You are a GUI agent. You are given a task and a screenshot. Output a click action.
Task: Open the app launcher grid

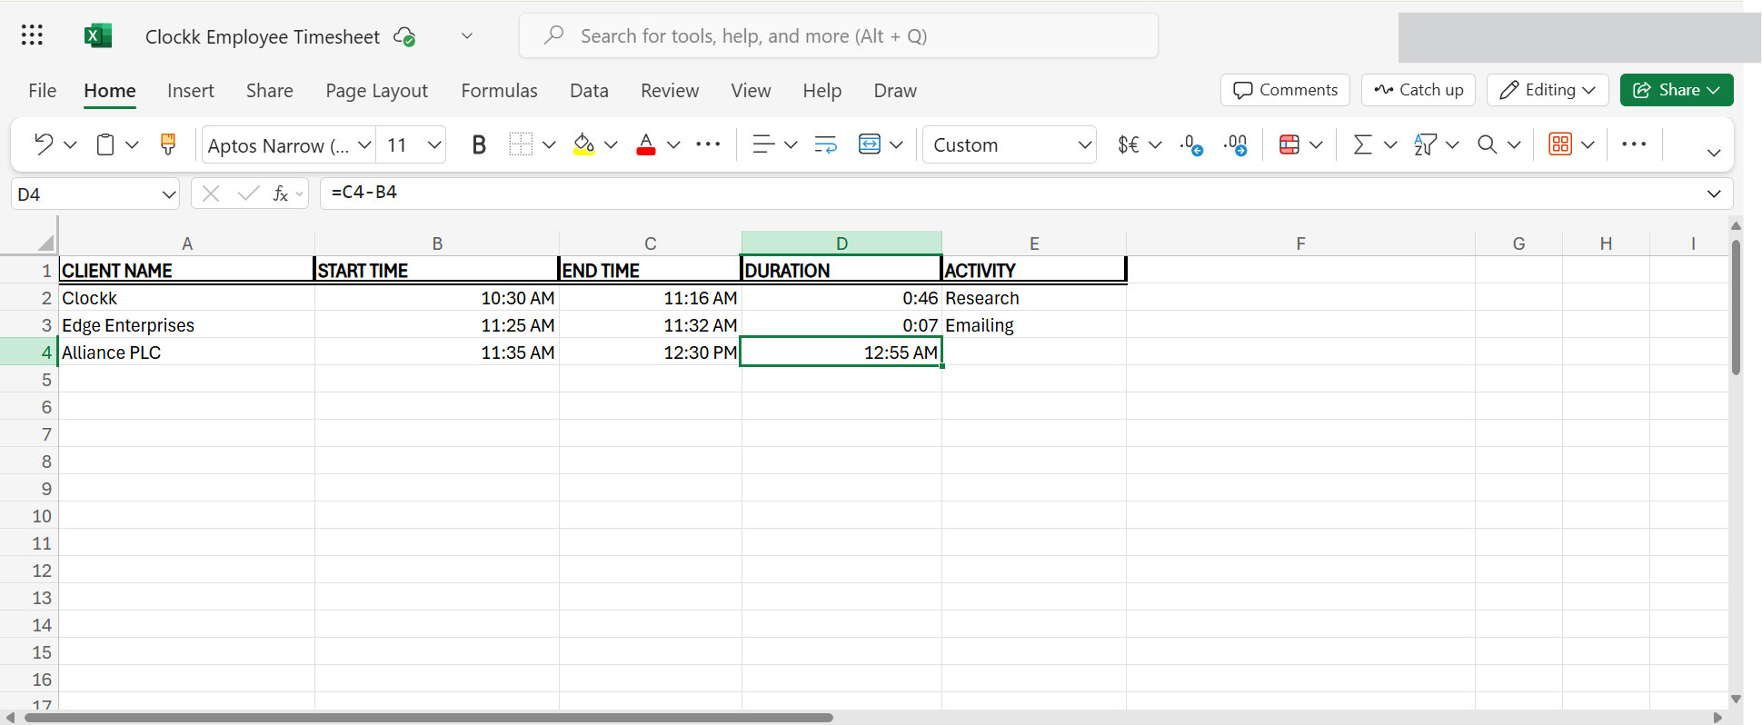click(x=32, y=35)
